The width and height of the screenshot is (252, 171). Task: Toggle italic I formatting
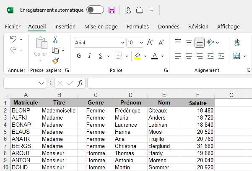pyautogui.click(x=90, y=56)
